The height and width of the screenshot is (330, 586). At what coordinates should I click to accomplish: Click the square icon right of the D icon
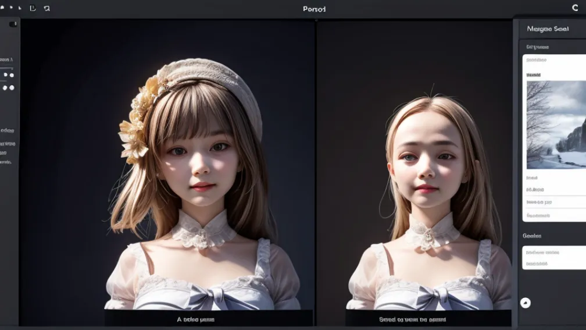click(x=47, y=8)
